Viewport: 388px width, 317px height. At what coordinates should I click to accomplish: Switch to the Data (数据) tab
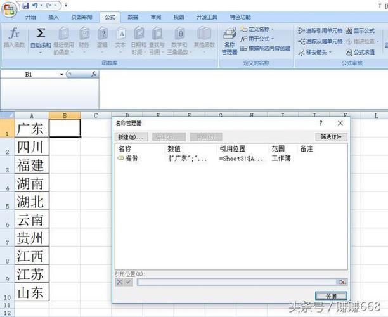(133, 17)
